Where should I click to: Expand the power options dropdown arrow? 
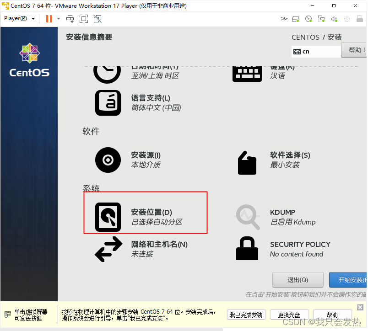pos(59,19)
